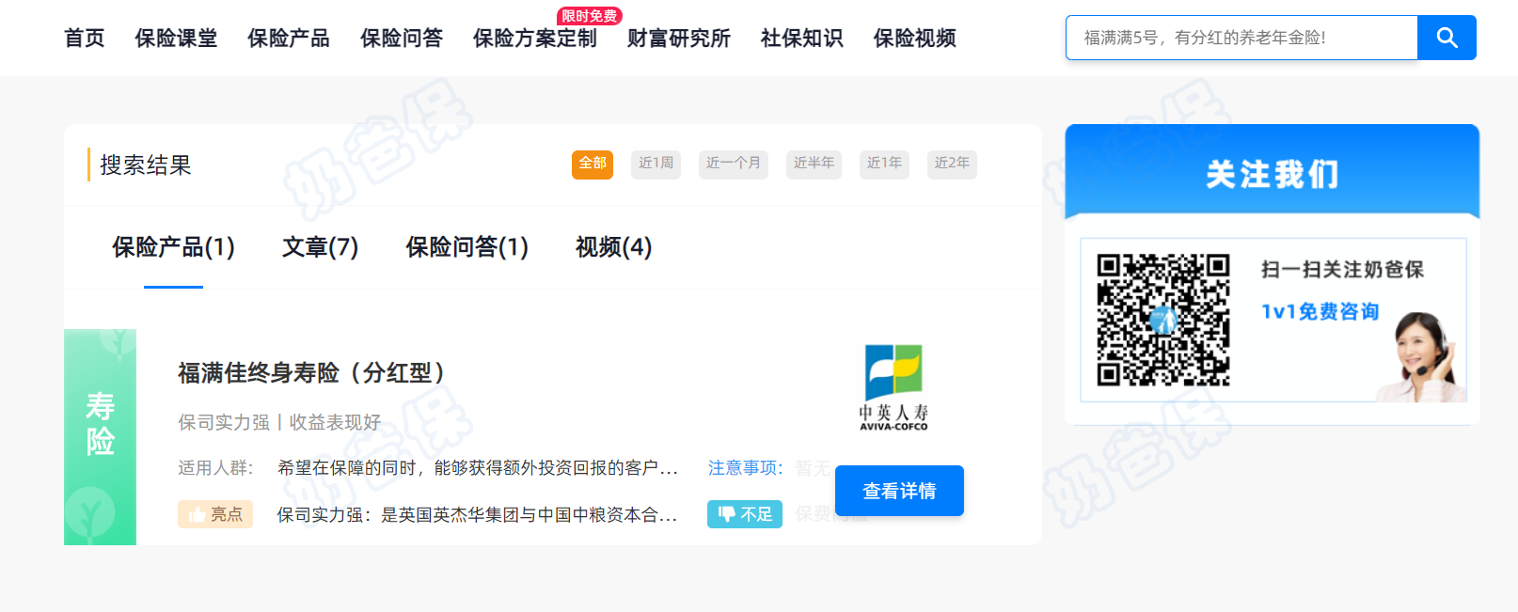Click the green 寿险 category banner
This screenshot has height=612, width=1518.
click(100, 437)
